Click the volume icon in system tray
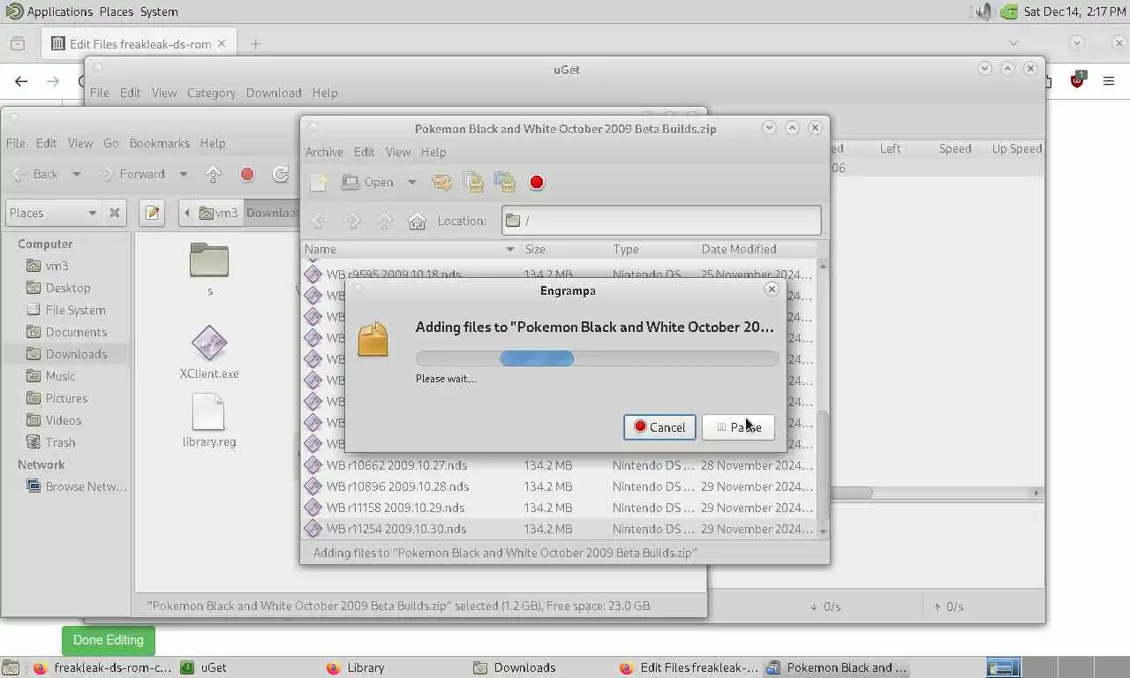Image resolution: width=1130 pixels, height=678 pixels. pyautogui.click(x=983, y=11)
